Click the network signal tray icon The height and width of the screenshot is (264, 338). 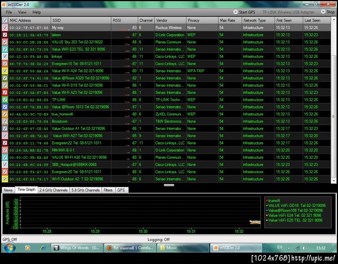click(297, 248)
